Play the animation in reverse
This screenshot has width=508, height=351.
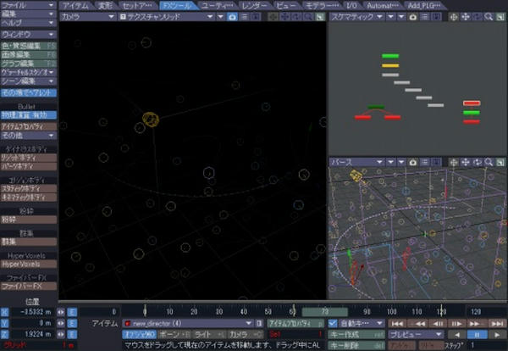(457, 334)
